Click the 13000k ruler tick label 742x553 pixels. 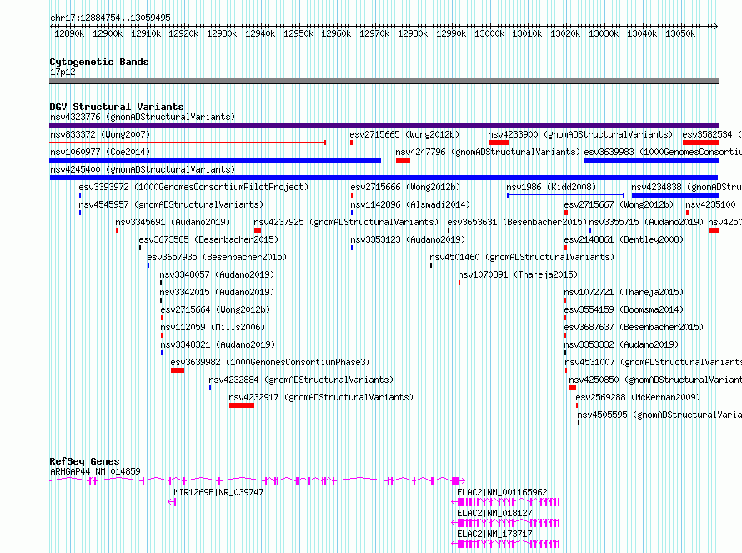click(489, 33)
